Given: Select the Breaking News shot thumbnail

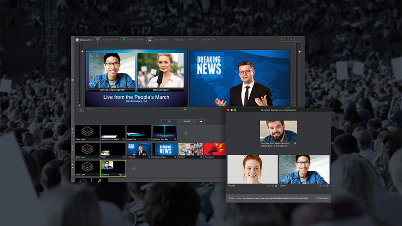Looking at the screenshot, I should 165,150.
